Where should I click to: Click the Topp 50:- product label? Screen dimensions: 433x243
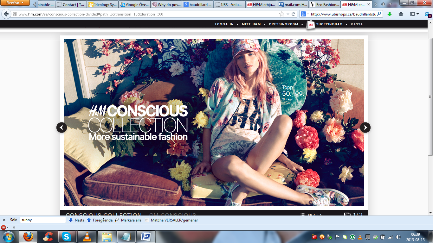[294, 93]
